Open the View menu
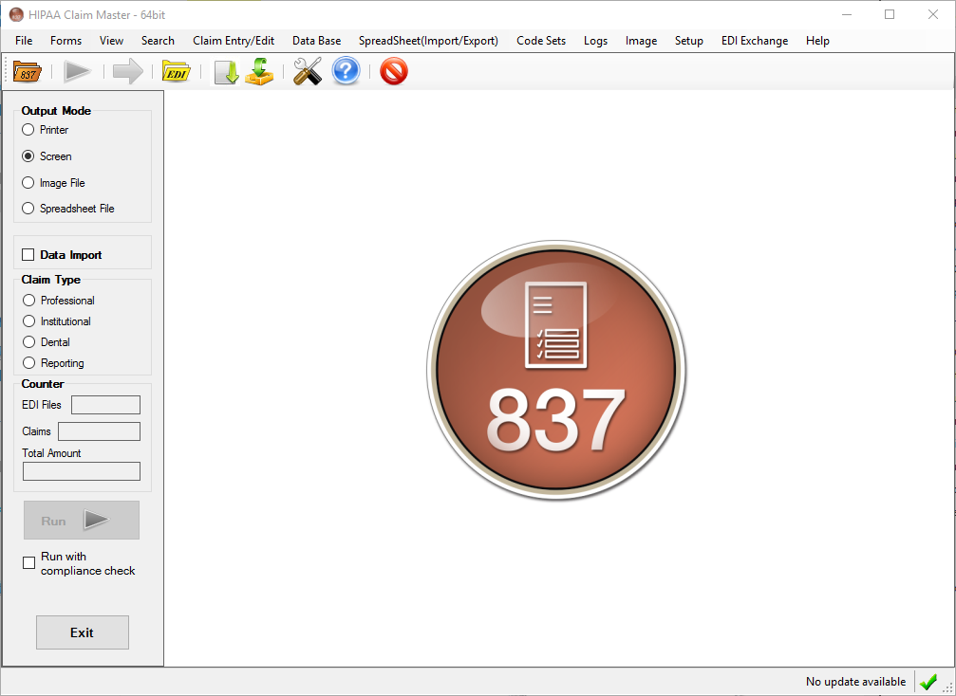Image resolution: width=956 pixels, height=696 pixels. point(112,41)
